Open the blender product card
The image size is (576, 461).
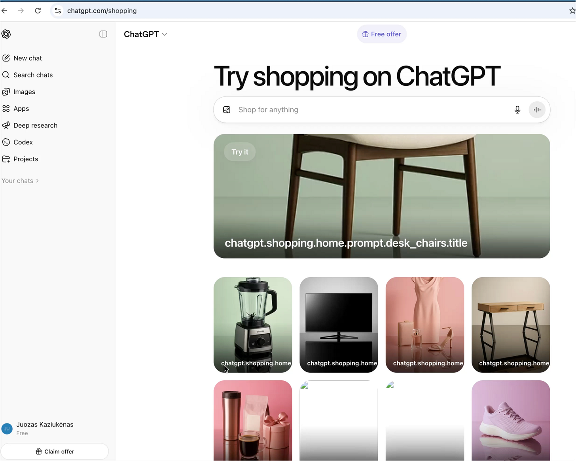(x=253, y=325)
